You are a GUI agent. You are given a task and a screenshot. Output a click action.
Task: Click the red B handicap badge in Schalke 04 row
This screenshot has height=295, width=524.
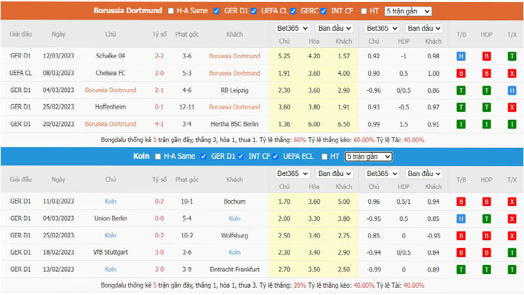point(486,56)
